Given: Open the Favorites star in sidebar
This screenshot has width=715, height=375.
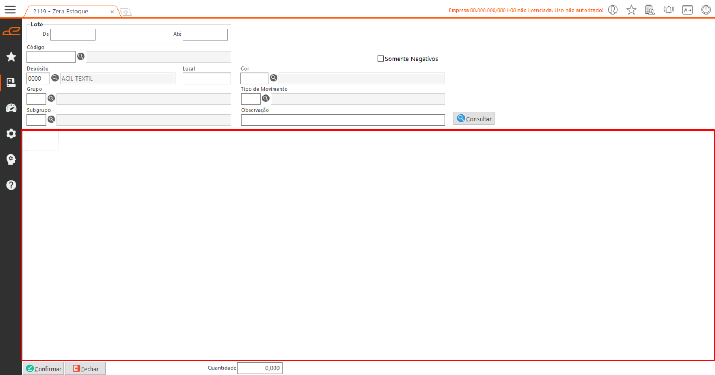Looking at the screenshot, I should click(11, 57).
